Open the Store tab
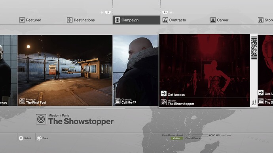273x153 pixels. (x=265, y=20)
